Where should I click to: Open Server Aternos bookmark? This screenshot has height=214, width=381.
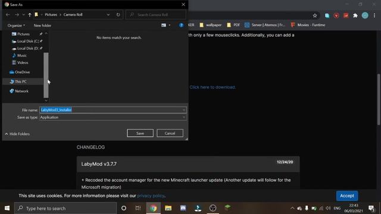(265, 25)
